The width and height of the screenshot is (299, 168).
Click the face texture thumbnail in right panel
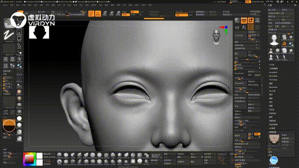[x=274, y=139]
